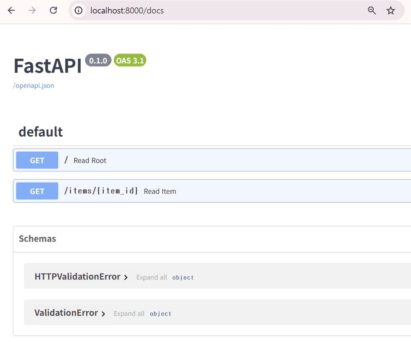Click the GET button for Read Root
Image resolution: width=411 pixels, height=343 pixels.
pyautogui.click(x=37, y=160)
